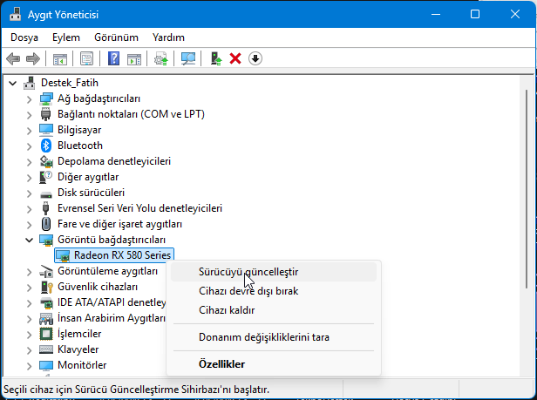Select Radeon RX 580 Series device
The image size is (537, 400).
(x=122, y=255)
